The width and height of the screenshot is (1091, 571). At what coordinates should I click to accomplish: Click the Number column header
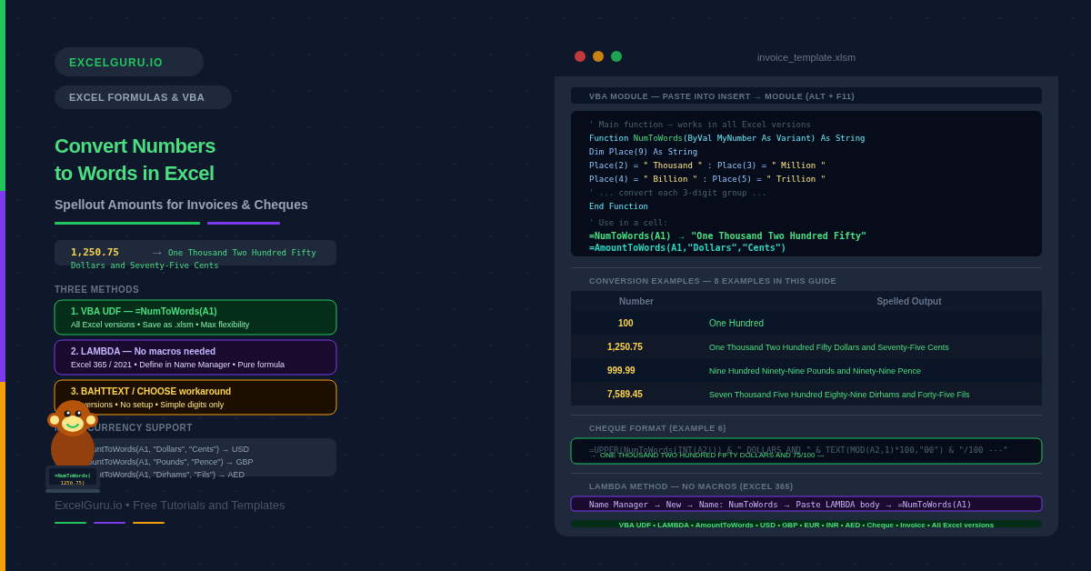coord(636,301)
